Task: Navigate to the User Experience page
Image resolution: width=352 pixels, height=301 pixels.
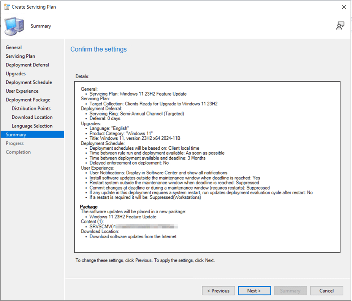Action: (22, 91)
